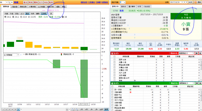Toggle the 布林 chart overlay
The height and width of the screenshot is (111, 202).
click(x=33, y=13)
